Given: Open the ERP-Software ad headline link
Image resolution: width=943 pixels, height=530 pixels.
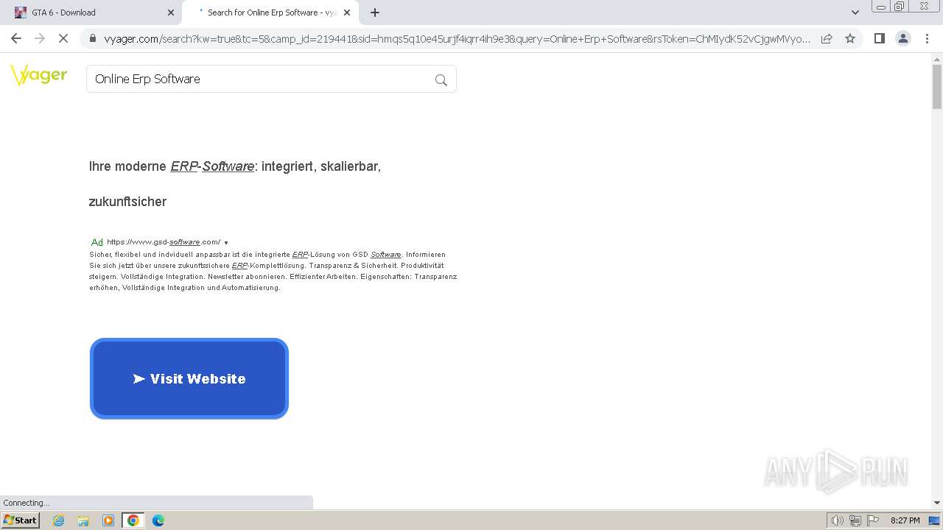Looking at the screenshot, I should [x=234, y=184].
